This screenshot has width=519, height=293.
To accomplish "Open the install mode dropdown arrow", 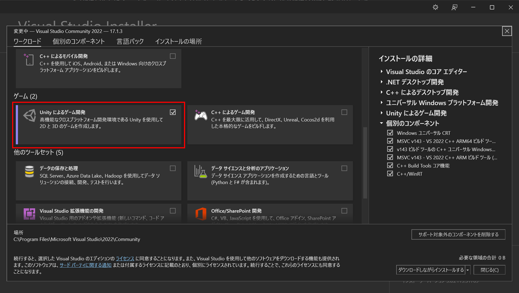I will click(x=468, y=270).
